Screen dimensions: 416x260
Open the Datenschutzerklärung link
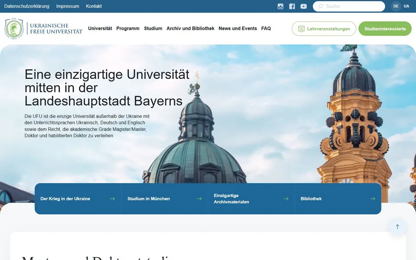27,6
